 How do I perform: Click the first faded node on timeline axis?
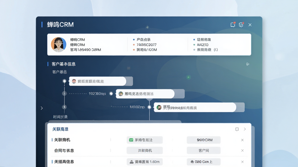click(64, 93)
